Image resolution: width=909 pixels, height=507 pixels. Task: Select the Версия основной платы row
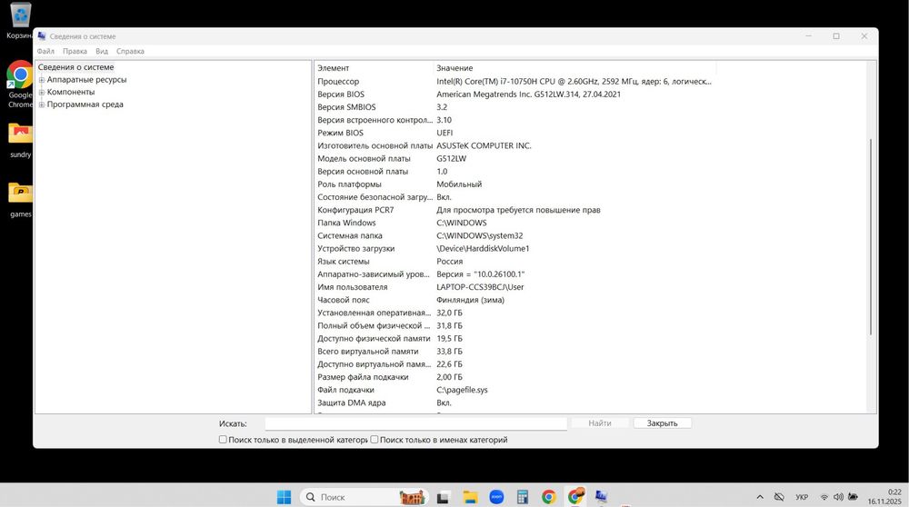pos(514,172)
